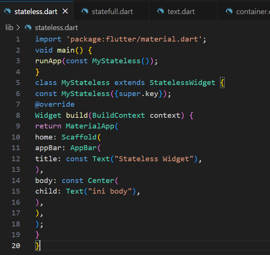This screenshot has height=255, width=270.
Task: Open the lib folder breadcrumb
Action: tap(9, 27)
